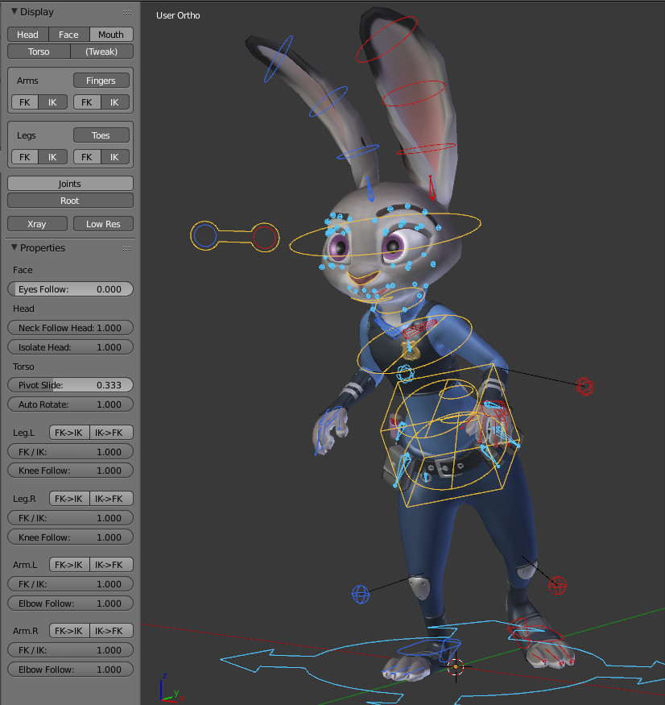Click the Arm.L FK / IK slider
This screenshot has height=705, width=665.
pyautogui.click(x=70, y=584)
